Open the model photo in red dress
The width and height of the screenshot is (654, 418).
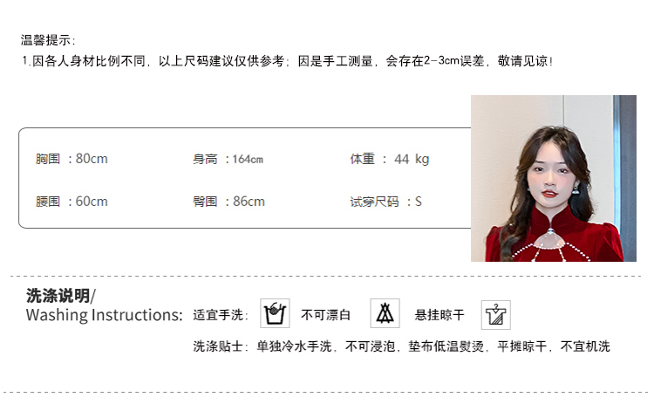tap(554, 178)
